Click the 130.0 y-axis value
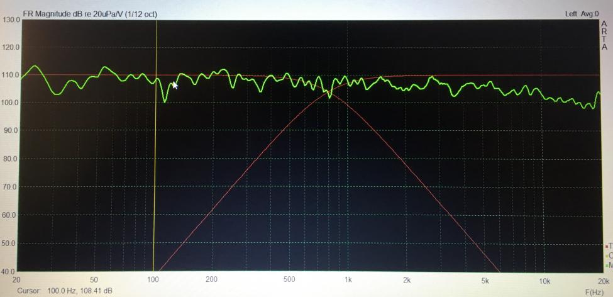Screen dimensions: 613x297 pos(11,19)
